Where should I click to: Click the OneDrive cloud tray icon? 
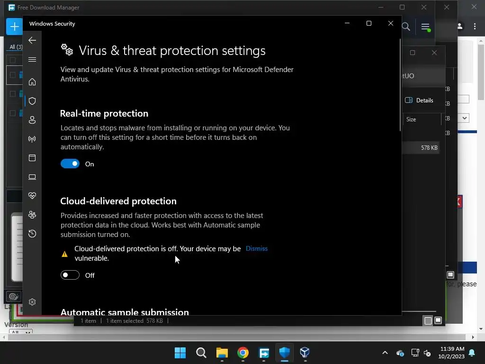pyautogui.click(x=400, y=353)
